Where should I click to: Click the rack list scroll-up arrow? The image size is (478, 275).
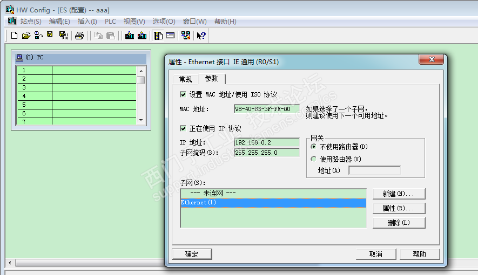coord(141,71)
